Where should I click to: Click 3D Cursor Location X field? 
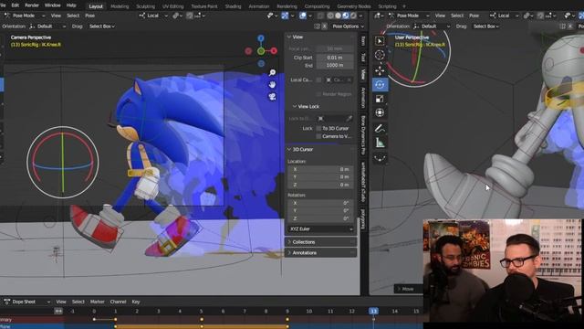coord(321,169)
